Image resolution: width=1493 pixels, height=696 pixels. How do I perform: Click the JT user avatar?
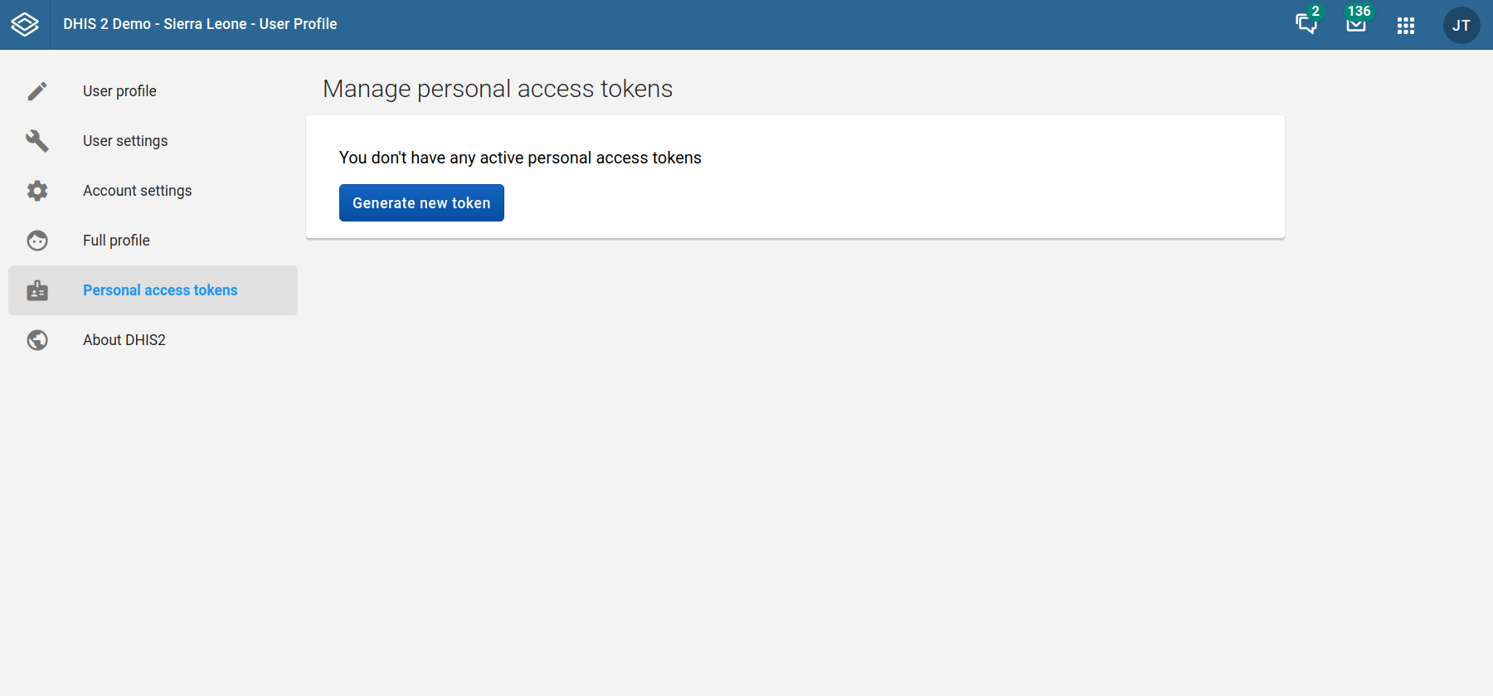(x=1461, y=26)
